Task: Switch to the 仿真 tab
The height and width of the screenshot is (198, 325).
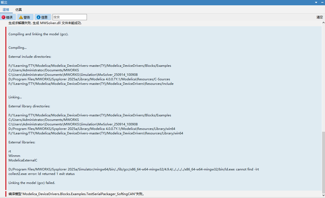Action: (x=19, y=10)
